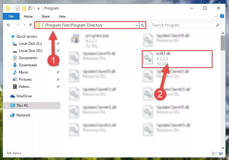The height and width of the screenshot is (160, 229).
Task: Open the recent locations dropdown arrow
Action: click(x=24, y=25)
